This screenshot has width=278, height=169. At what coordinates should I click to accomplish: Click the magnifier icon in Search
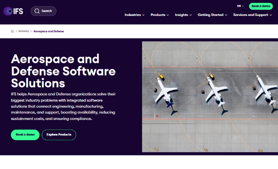37,11
